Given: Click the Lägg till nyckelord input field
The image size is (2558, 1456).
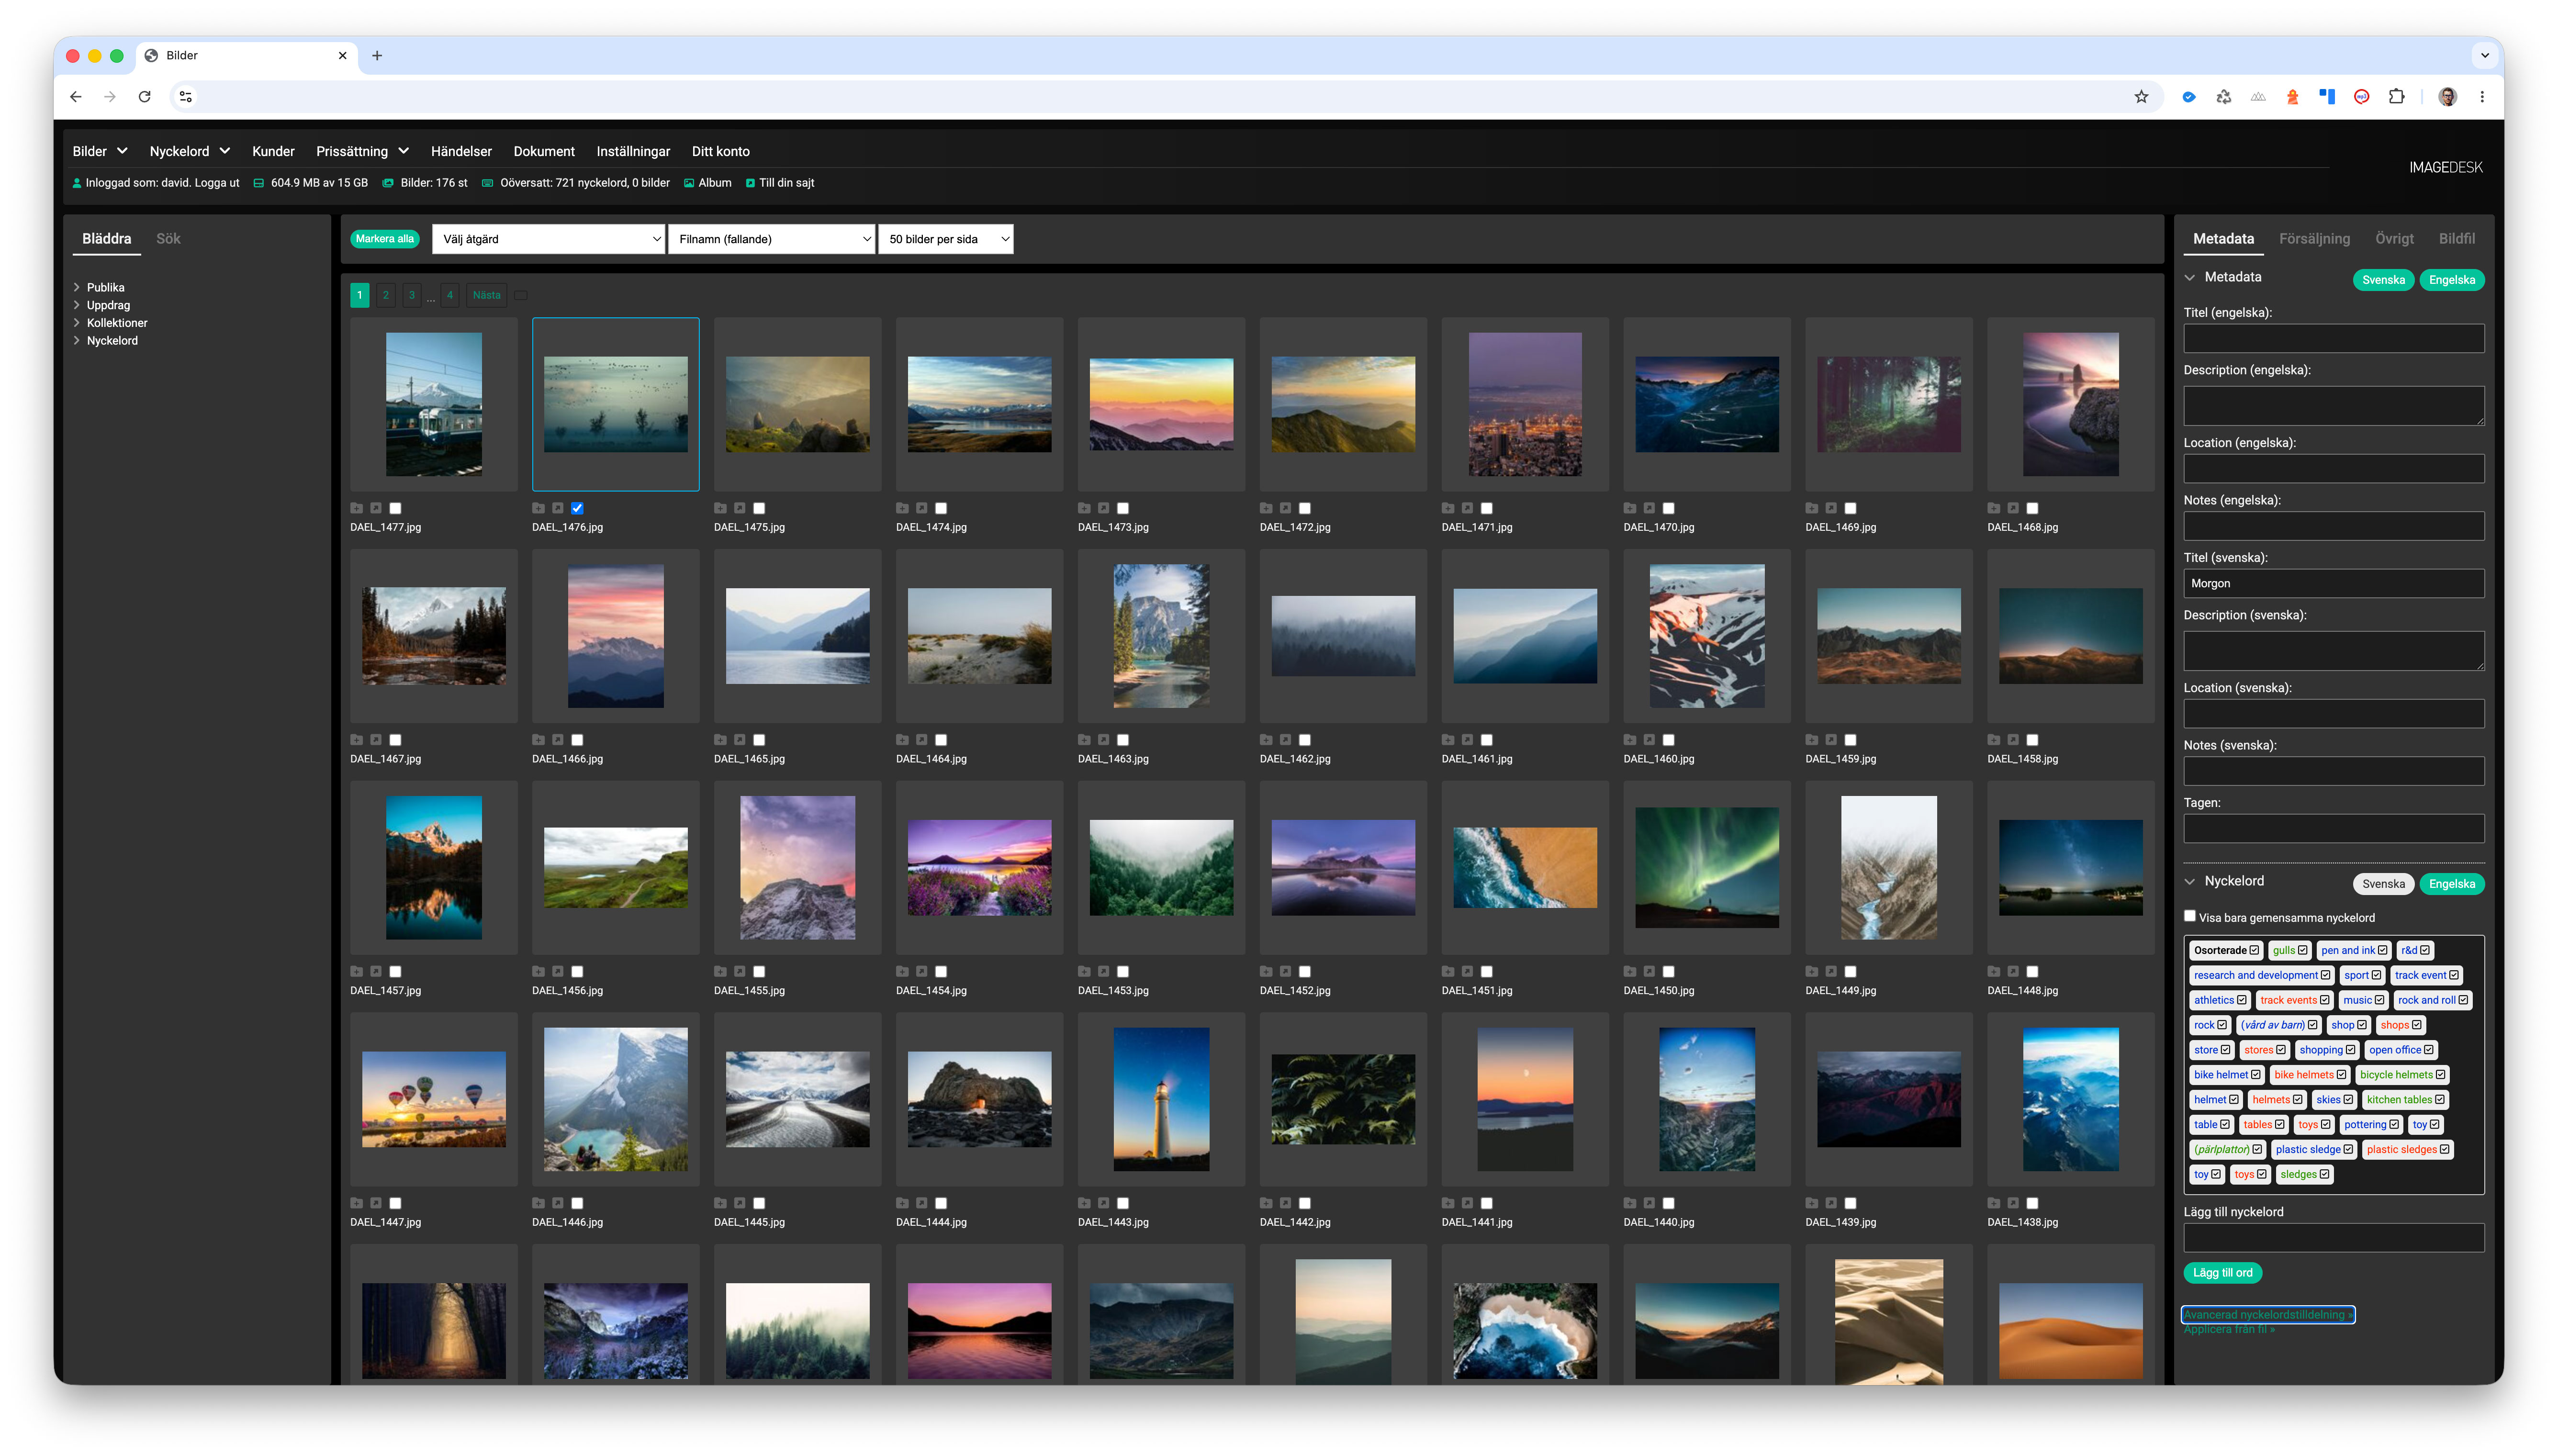Looking at the screenshot, I should (2334, 1238).
